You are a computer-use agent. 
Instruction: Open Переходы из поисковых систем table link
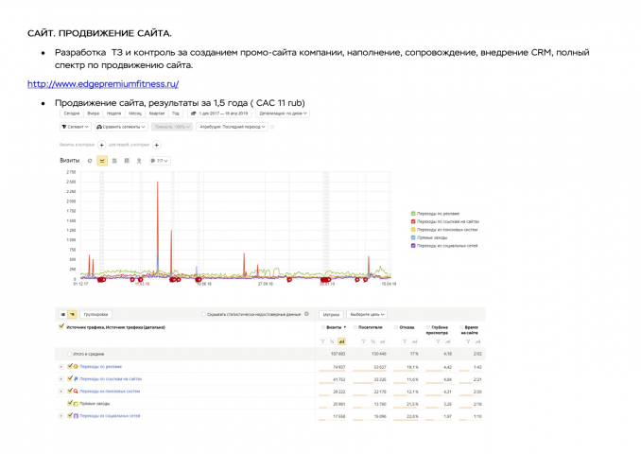[x=110, y=392]
